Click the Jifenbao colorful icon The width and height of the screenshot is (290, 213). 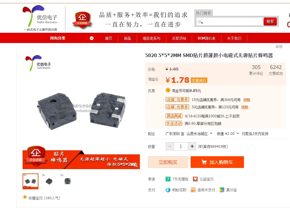coord(222,190)
